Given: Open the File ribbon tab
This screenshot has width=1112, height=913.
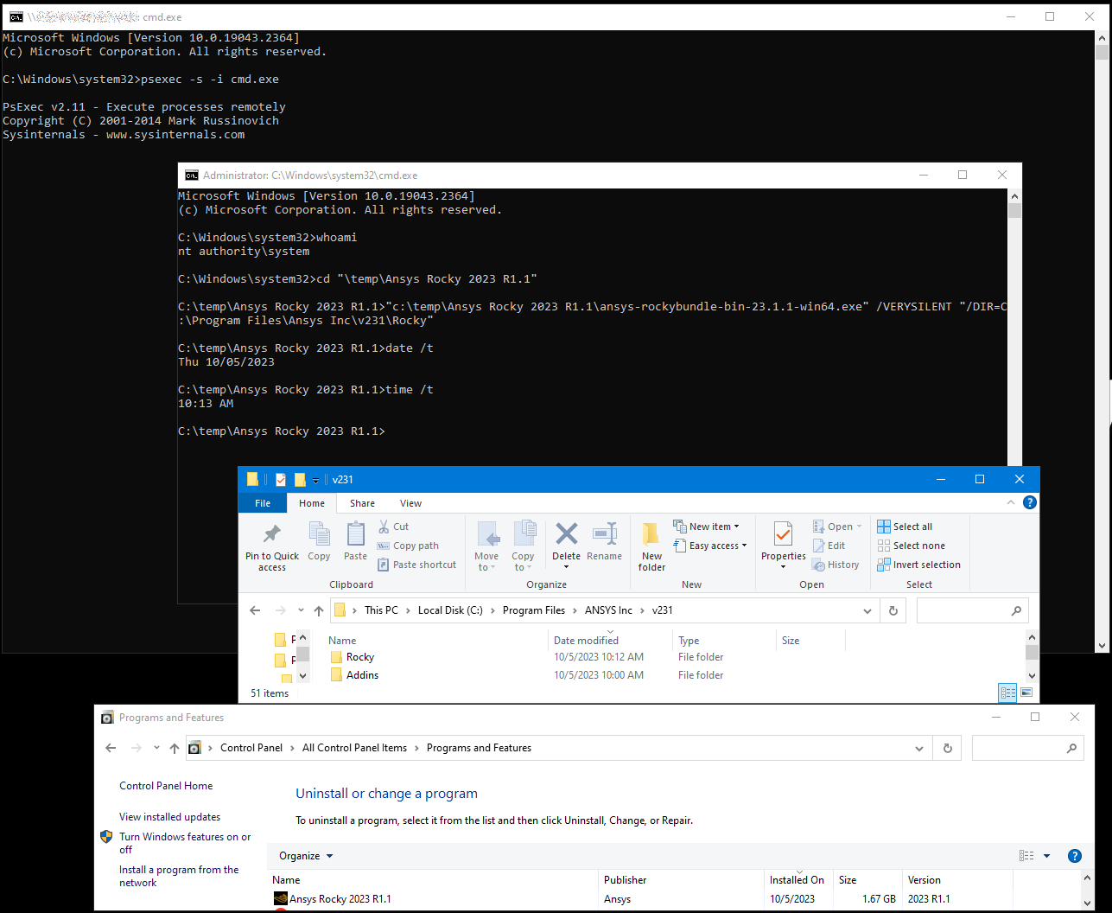Looking at the screenshot, I should click(x=263, y=503).
